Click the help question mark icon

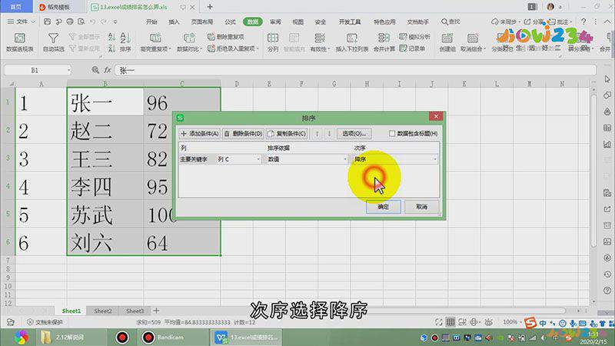583,22
